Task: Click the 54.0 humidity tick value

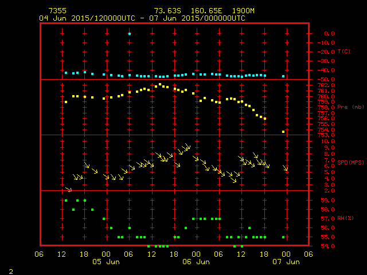Action: (x=327, y=246)
